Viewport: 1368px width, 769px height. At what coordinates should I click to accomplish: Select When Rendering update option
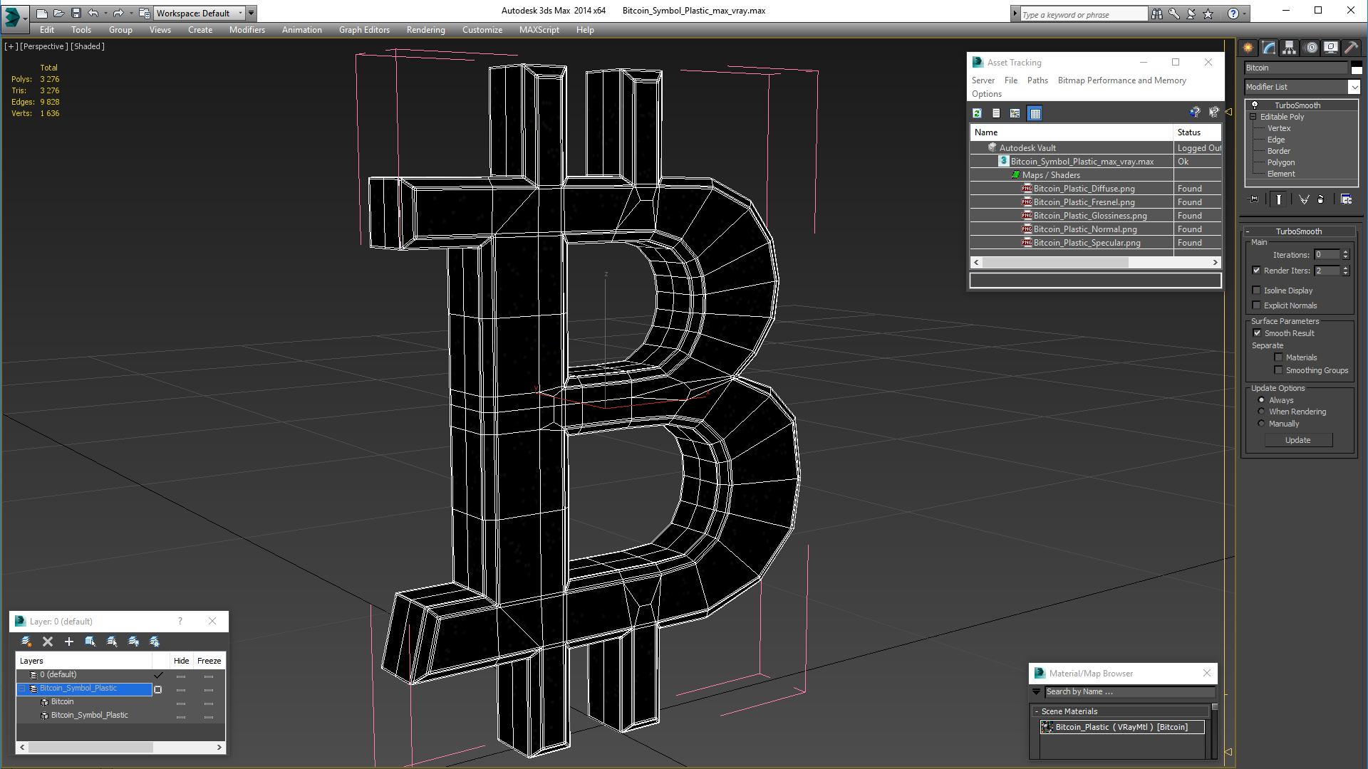[1262, 412]
